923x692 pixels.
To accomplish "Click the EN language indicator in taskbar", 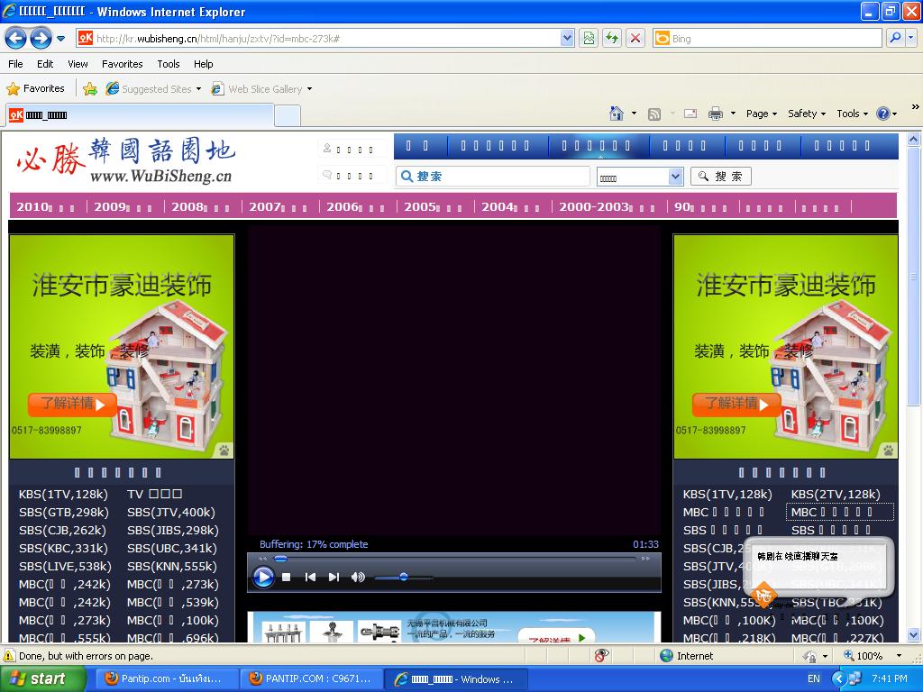I will [814, 678].
